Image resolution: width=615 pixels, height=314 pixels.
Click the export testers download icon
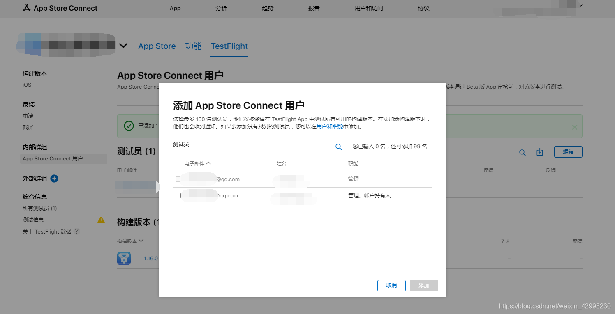pos(540,152)
